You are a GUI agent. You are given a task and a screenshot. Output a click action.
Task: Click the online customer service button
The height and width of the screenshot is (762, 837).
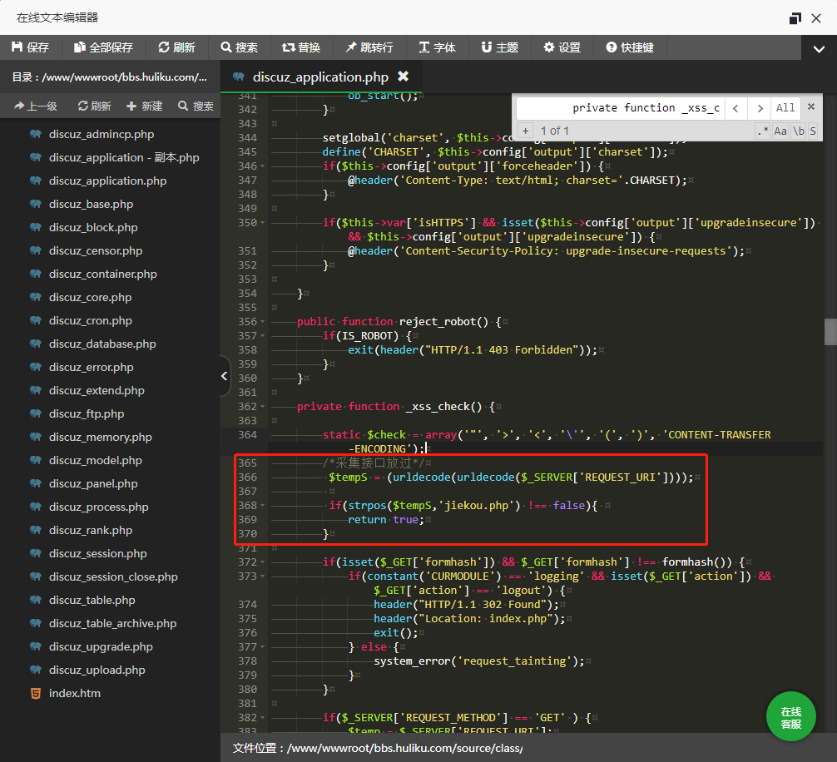790,717
